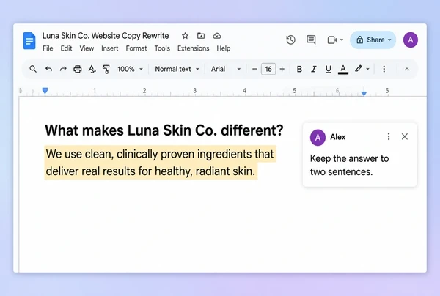Open the Insert menu
This screenshot has width=440, height=296.
click(x=110, y=48)
